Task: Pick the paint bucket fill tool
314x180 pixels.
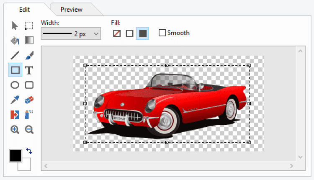Action: tap(15, 41)
